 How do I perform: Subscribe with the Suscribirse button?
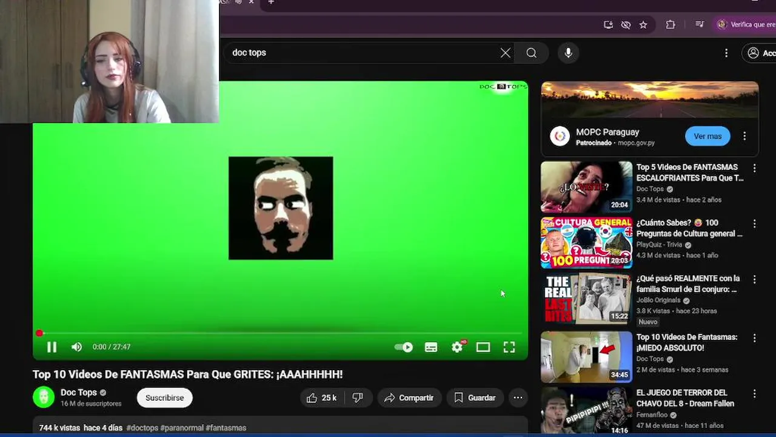(164, 398)
